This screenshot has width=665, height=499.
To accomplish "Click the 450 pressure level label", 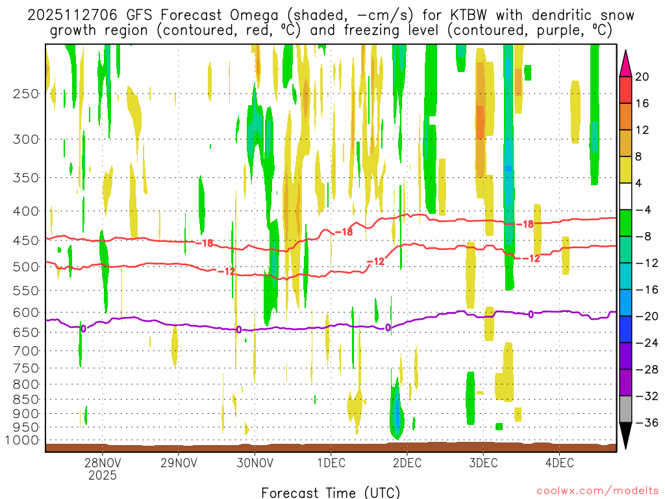I will (26, 240).
